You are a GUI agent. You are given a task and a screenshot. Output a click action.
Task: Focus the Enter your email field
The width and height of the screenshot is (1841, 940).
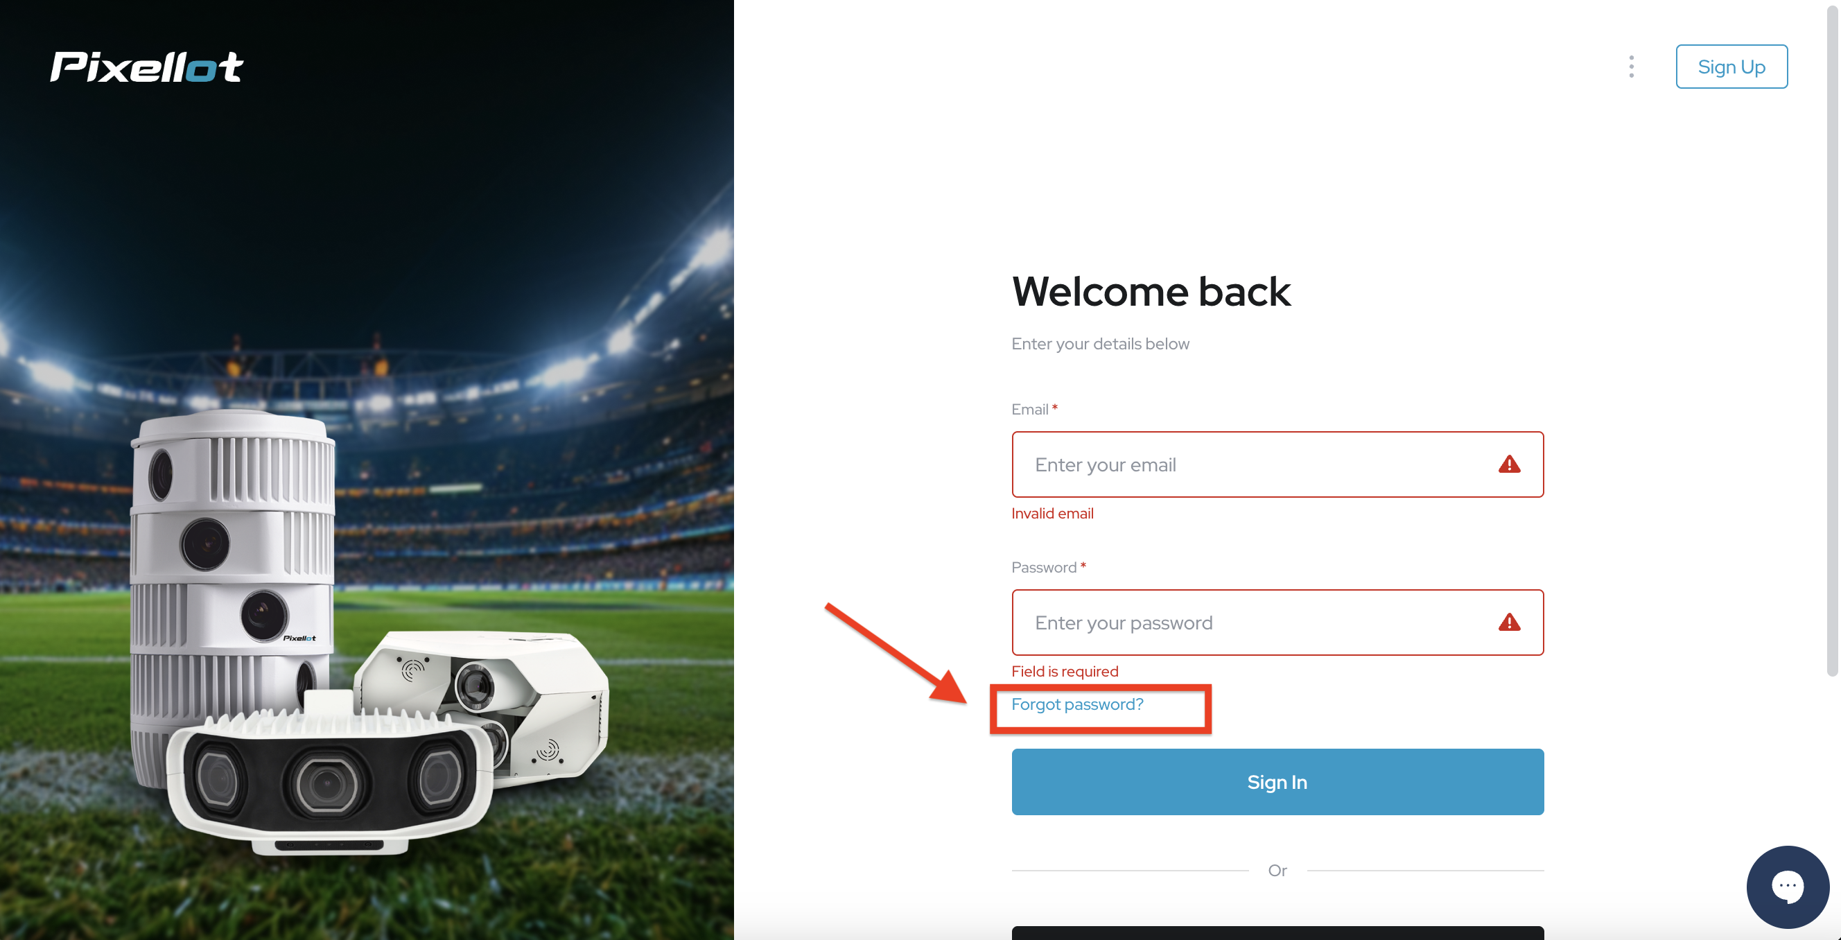1277,464
